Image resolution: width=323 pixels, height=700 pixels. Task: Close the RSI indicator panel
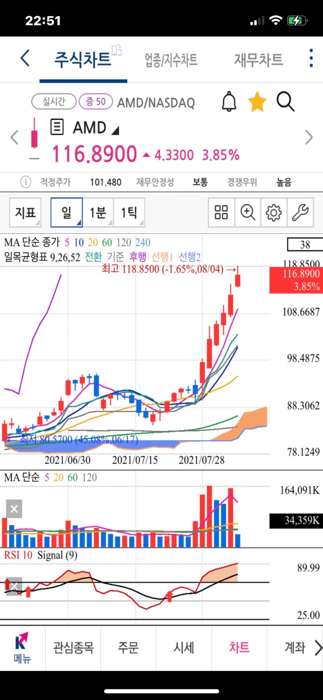14,587
